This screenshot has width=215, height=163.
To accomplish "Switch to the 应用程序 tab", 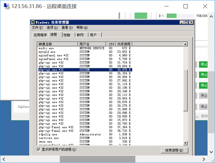I will click(40, 35).
